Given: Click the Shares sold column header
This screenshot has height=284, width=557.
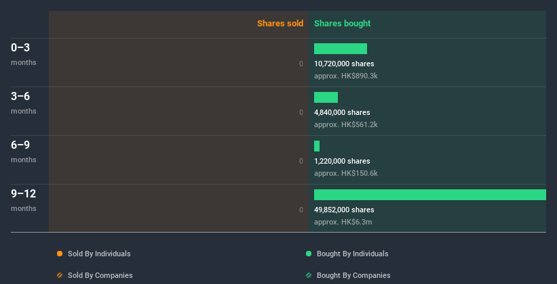Looking at the screenshot, I should (x=280, y=24).
